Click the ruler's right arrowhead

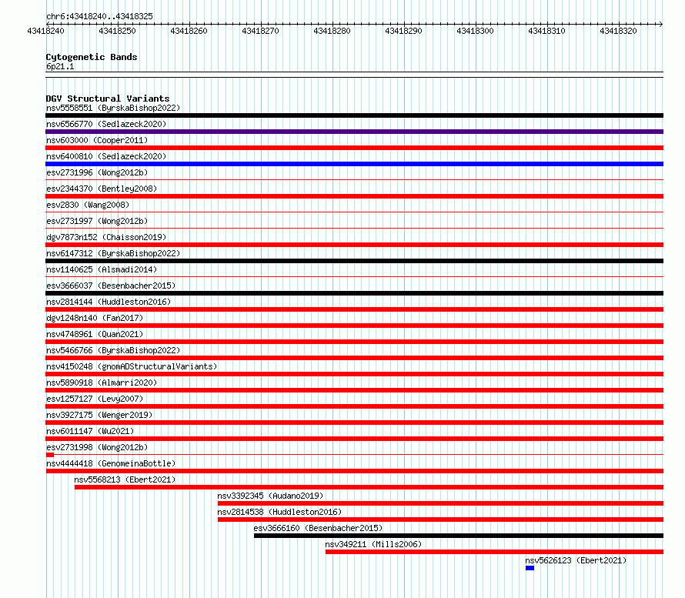tap(661, 24)
